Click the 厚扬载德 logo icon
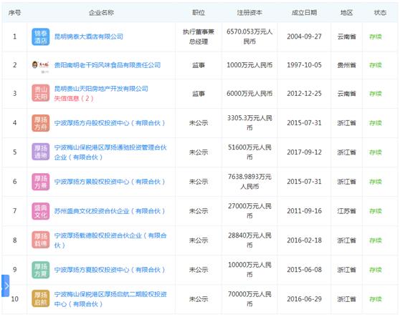This screenshot has height=317, width=400. point(41,240)
